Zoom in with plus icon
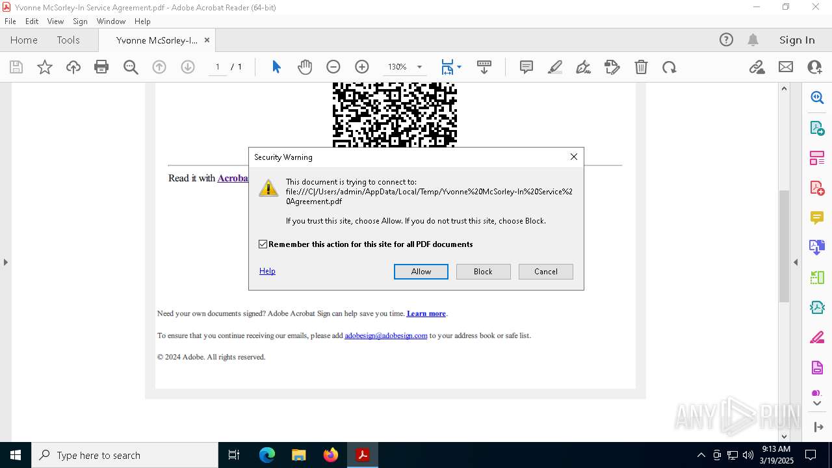The height and width of the screenshot is (468, 832). [362, 67]
